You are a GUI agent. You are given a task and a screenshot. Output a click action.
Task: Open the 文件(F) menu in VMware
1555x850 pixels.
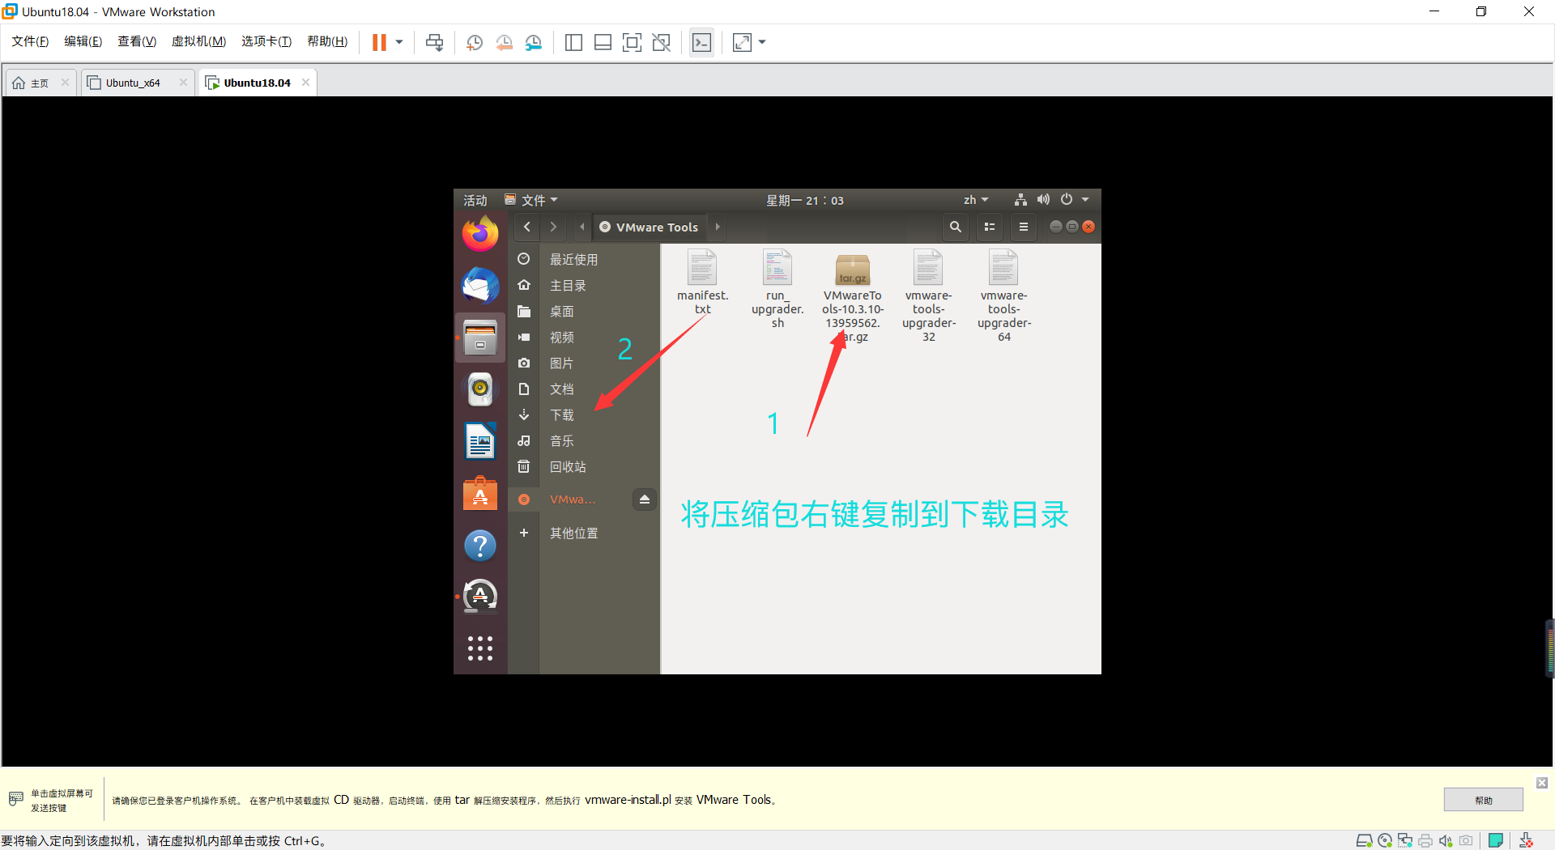point(30,41)
